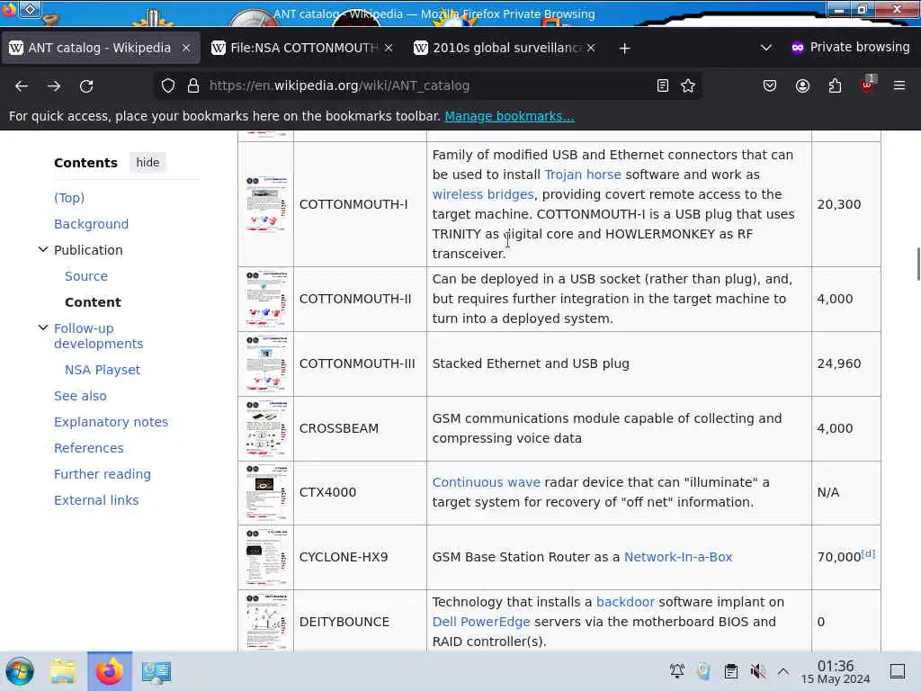Open the Manage bookmarks link
This screenshot has height=691, width=921.
(509, 116)
